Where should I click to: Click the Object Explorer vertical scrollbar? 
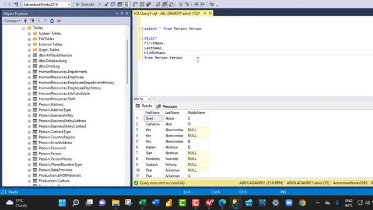[x=127, y=62]
